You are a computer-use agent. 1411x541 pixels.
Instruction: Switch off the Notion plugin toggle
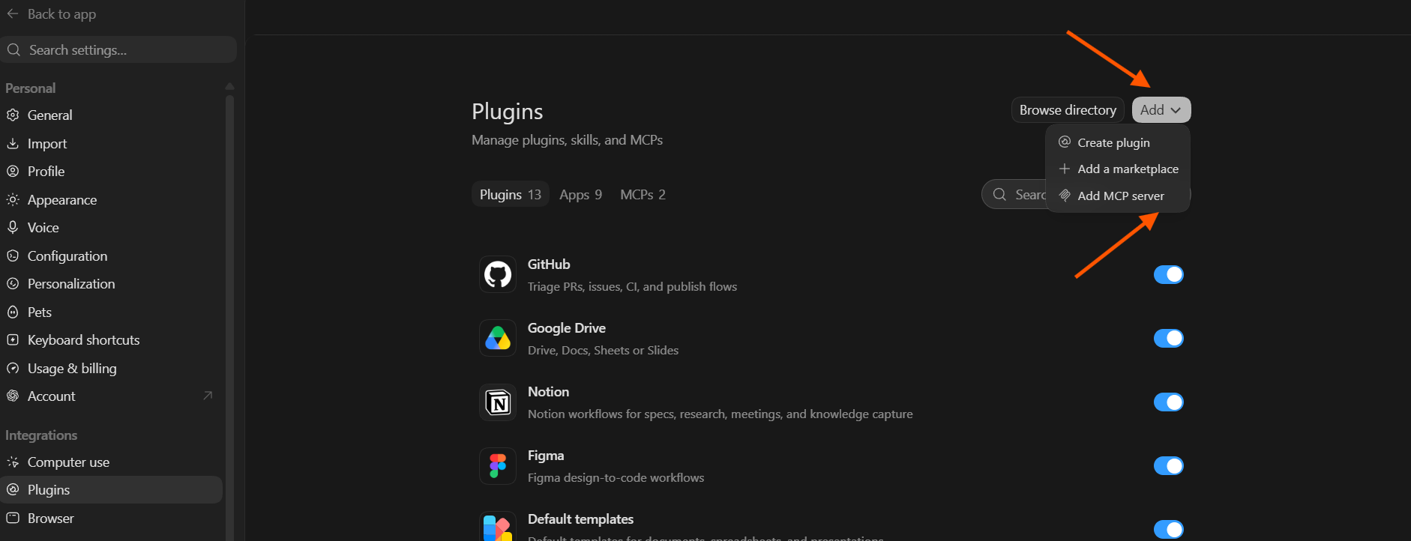(x=1168, y=402)
